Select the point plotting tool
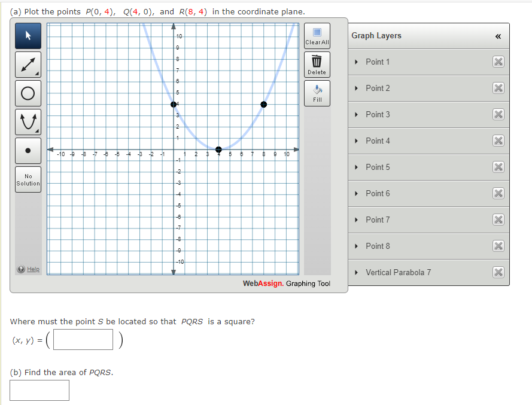This screenshot has width=532, height=405. (28, 151)
